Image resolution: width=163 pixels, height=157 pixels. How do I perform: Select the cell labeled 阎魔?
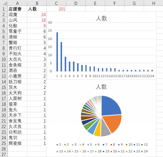[x=17, y=15]
